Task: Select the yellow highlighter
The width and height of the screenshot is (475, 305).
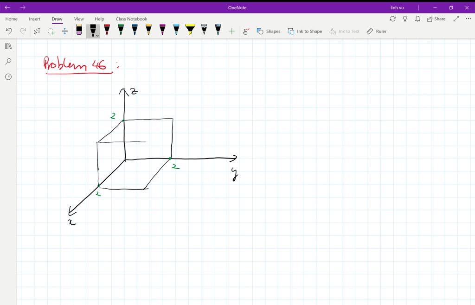Action: (190, 30)
